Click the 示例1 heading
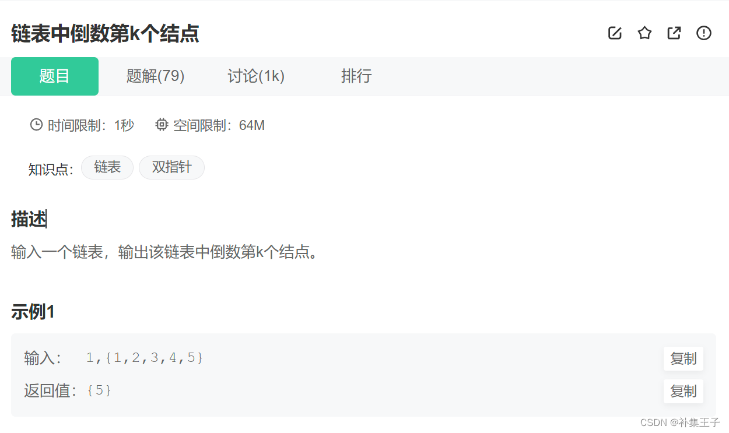The image size is (729, 433). (x=33, y=312)
